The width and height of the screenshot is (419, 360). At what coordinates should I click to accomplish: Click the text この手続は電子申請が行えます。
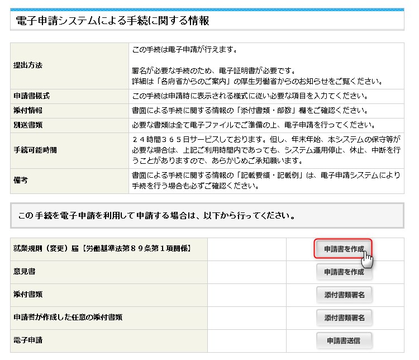tap(184, 50)
